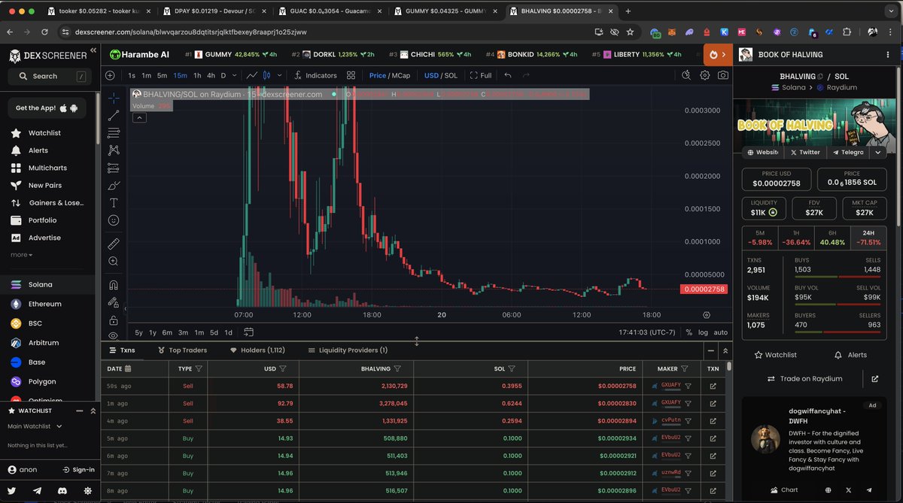Sign-in link in sidebar
The width and height of the screenshot is (903, 503).
click(78, 469)
